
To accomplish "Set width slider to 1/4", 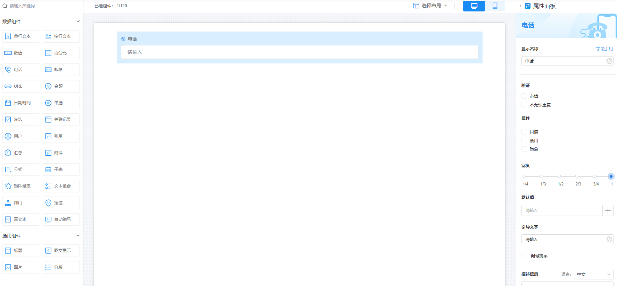I will coord(524,176).
